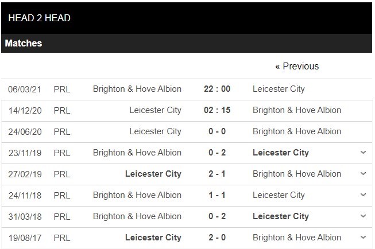Screen dimensions: 375x249
Task: Expand the 19/08/17 match row chevron
Action: coord(363,238)
